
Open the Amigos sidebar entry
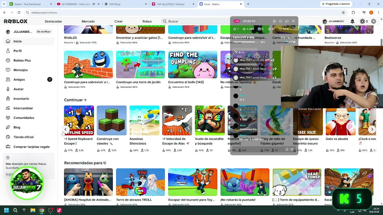tap(29, 79)
